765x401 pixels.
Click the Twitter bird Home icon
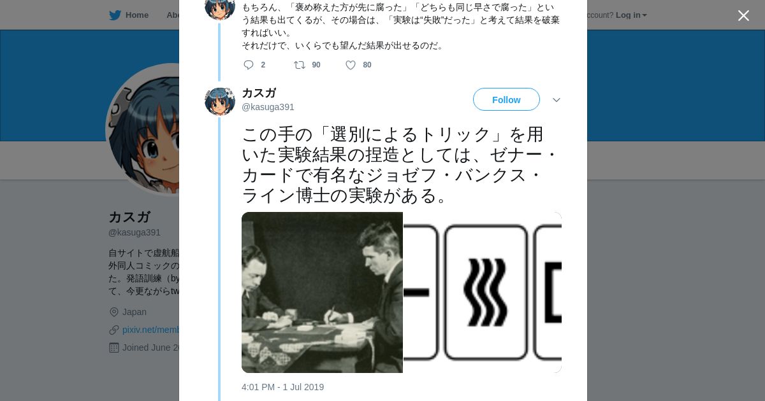point(115,15)
